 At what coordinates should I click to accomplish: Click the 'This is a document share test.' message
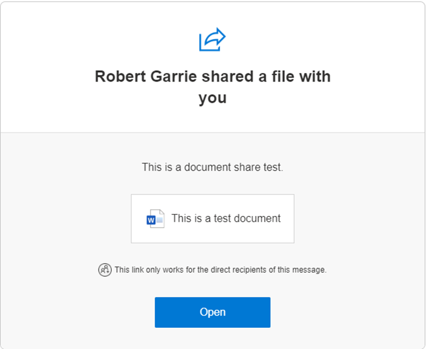tap(212, 167)
